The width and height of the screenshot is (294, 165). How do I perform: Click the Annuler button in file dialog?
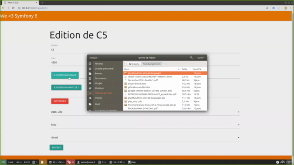tap(93, 58)
